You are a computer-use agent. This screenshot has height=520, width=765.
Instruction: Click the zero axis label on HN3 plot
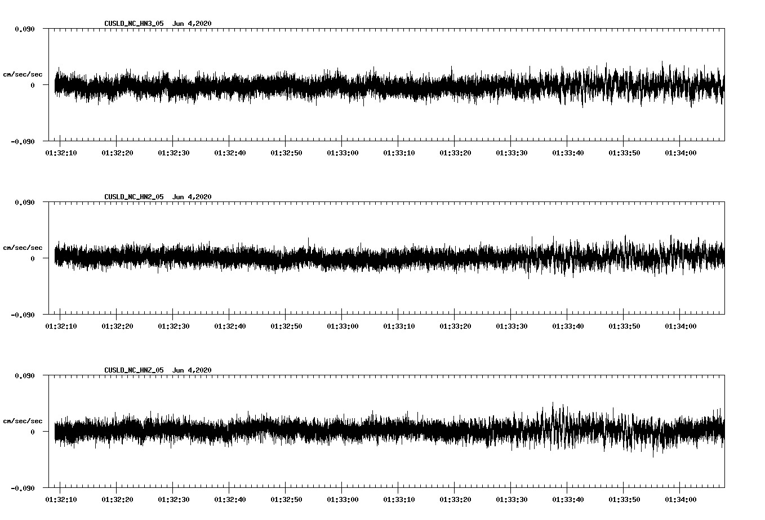(x=33, y=85)
